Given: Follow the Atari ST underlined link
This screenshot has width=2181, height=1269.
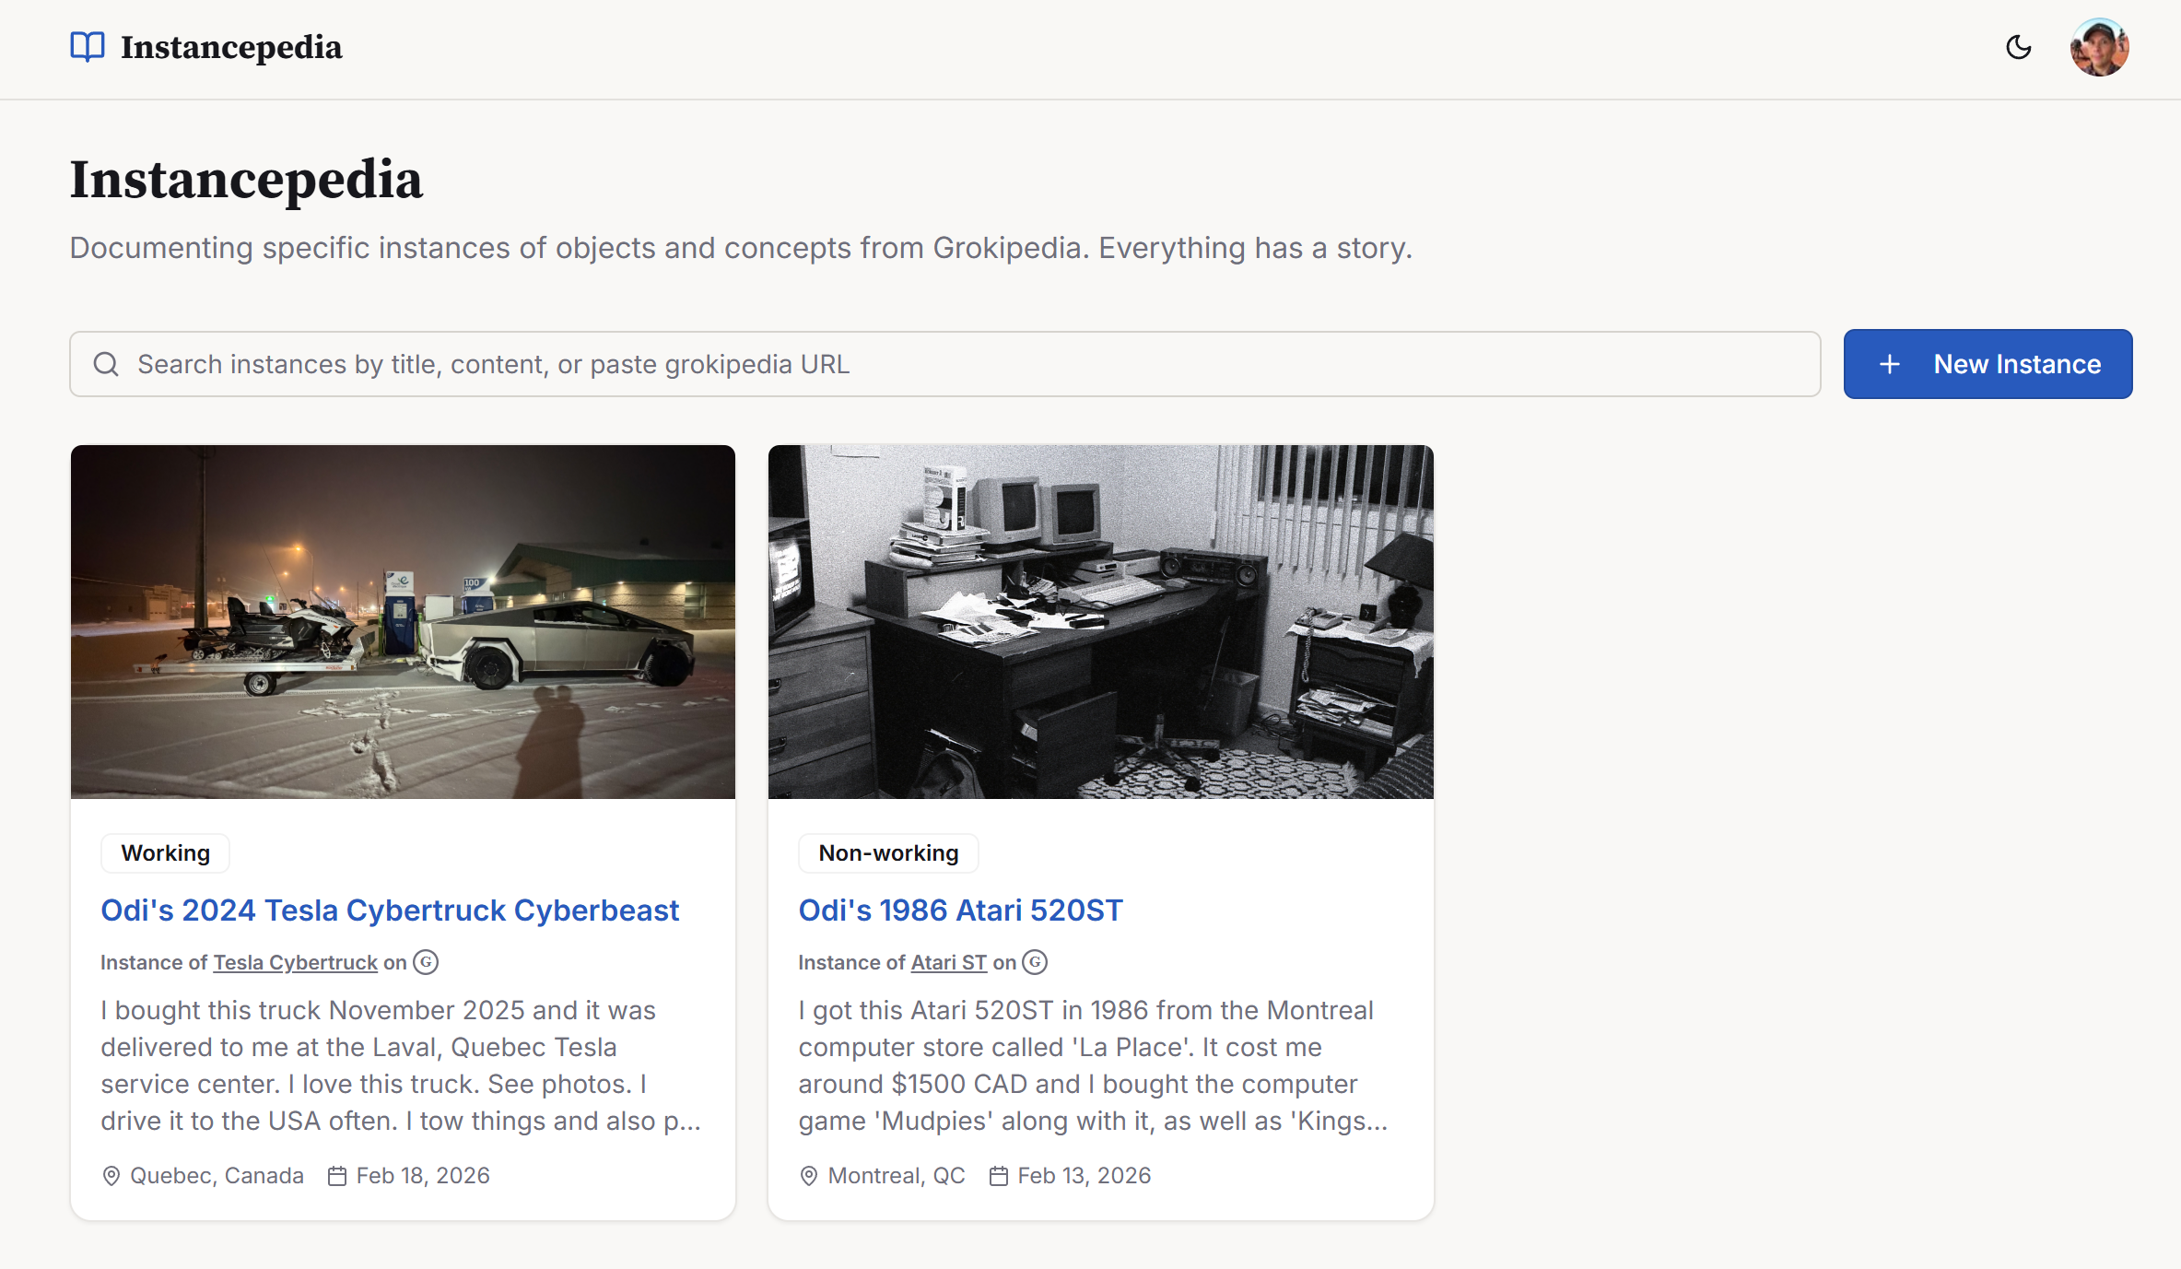Looking at the screenshot, I should tap(947, 962).
